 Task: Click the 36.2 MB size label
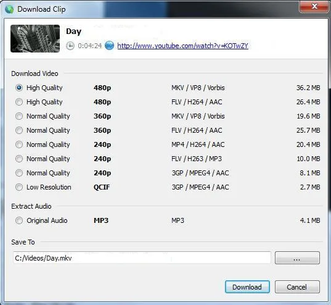[308, 88]
